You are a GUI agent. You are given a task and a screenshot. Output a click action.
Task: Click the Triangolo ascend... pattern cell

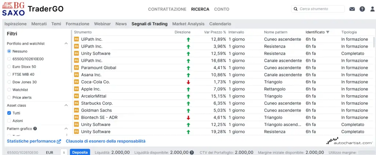point(282,125)
